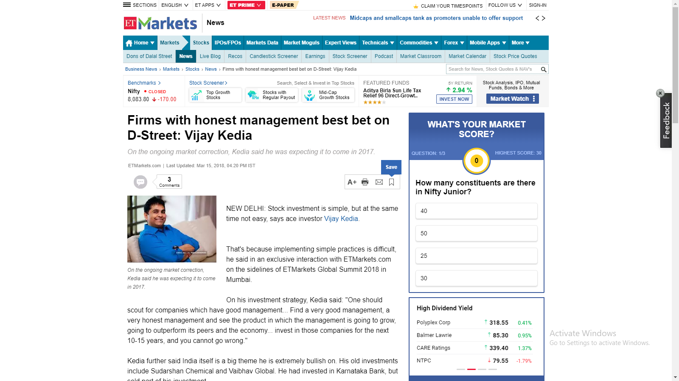This screenshot has height=381, width=679.
Task: Open the 3 Comments counter
Action: pyautogui.click(x=169, y=182)
